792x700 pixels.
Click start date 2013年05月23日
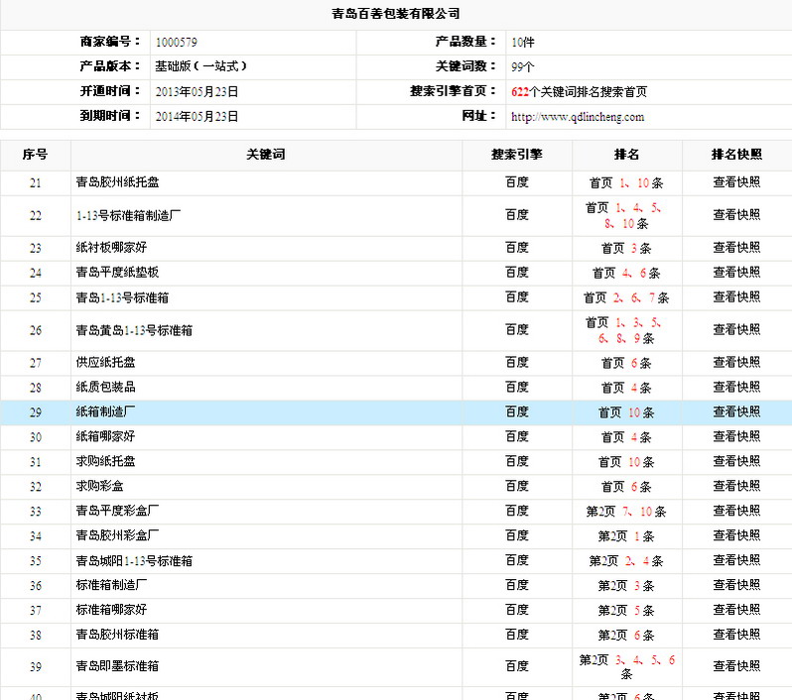click(197, 92)
